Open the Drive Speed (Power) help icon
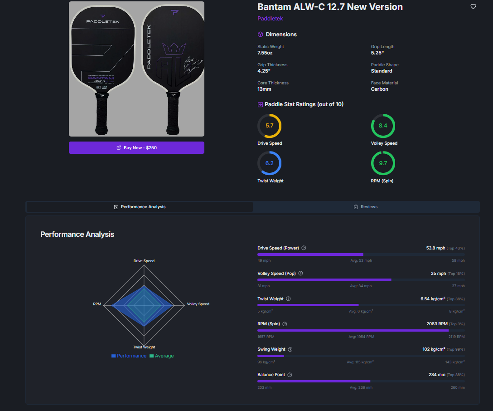Image resolution: width=493 pixels, height=411 pixels. pos(304,248)
